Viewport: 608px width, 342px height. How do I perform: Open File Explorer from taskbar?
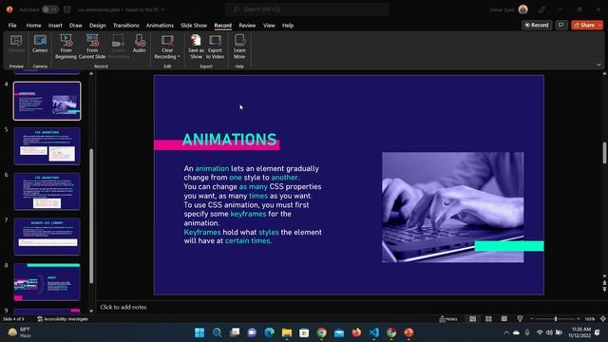point(287,332)
